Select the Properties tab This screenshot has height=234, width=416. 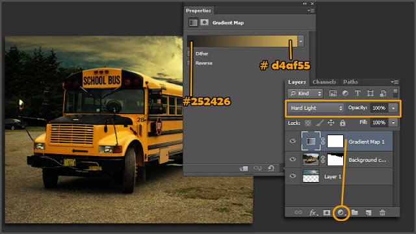[x=198, y=10]
